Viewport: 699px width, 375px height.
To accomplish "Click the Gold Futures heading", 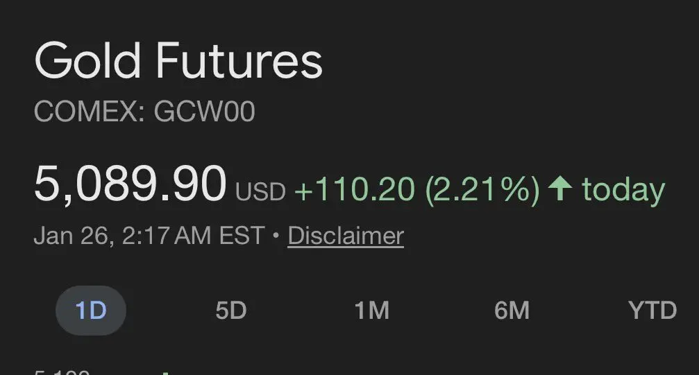I will pos(178,60).
